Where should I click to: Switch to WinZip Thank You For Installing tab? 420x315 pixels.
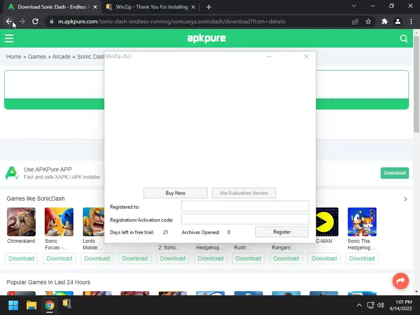click(x=152, y=7)
